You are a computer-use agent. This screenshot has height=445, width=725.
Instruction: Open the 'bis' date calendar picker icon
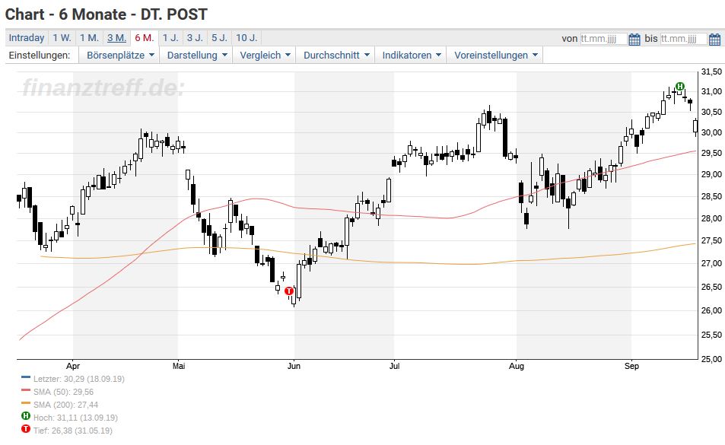click(x=714, y=39)
